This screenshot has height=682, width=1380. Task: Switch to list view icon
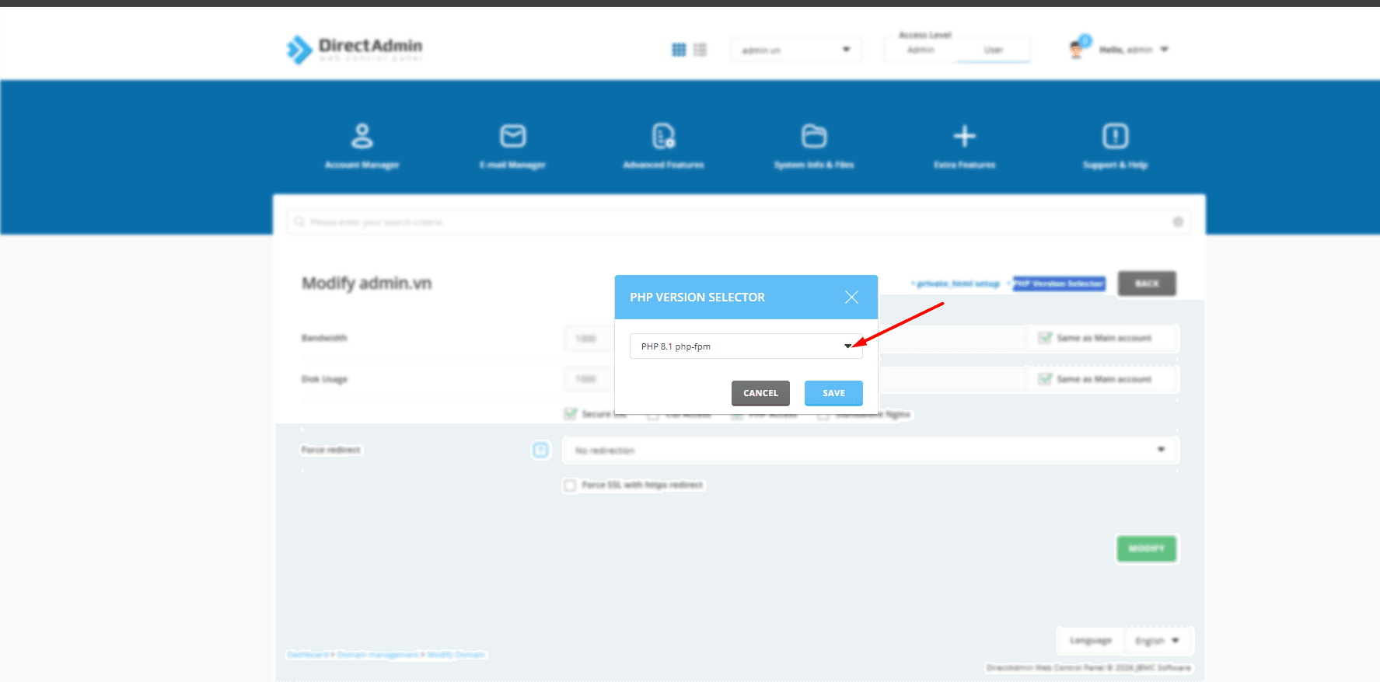point(700,50)
